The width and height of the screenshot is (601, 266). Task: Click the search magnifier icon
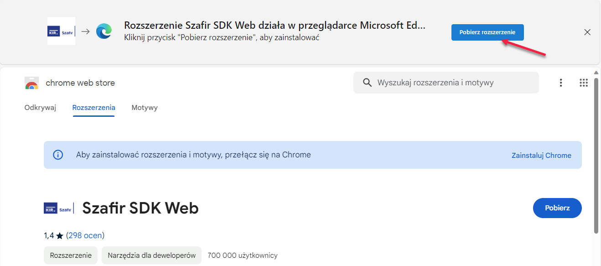(x=367, y=83)
